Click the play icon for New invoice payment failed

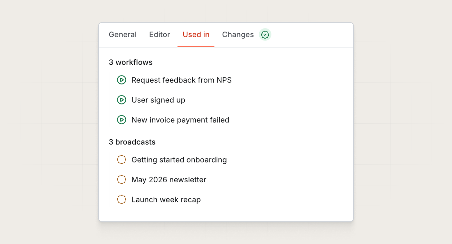click(121, 120)
